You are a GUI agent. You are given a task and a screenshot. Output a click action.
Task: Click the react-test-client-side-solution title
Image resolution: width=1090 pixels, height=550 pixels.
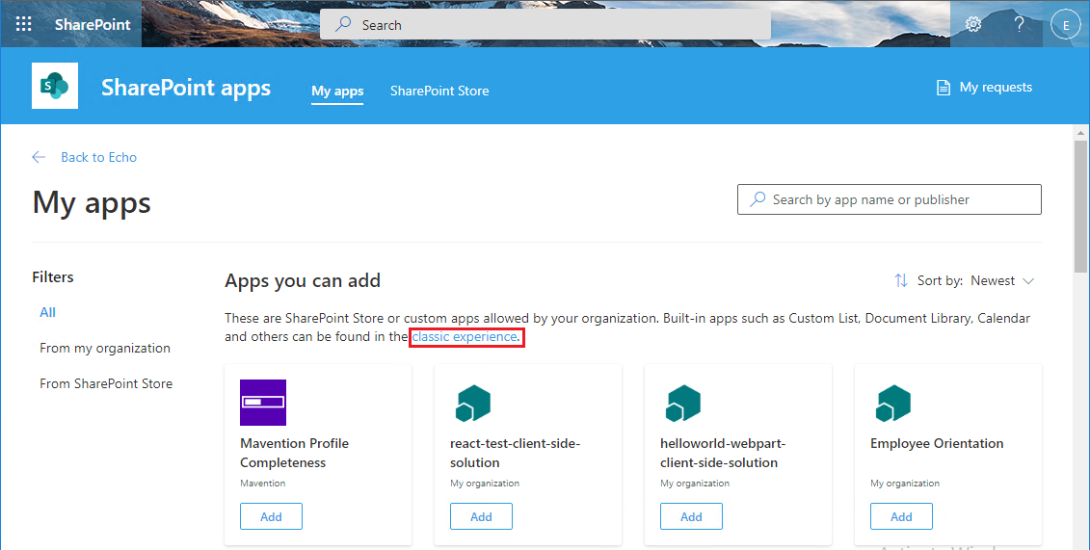click(x=515, y=453)
